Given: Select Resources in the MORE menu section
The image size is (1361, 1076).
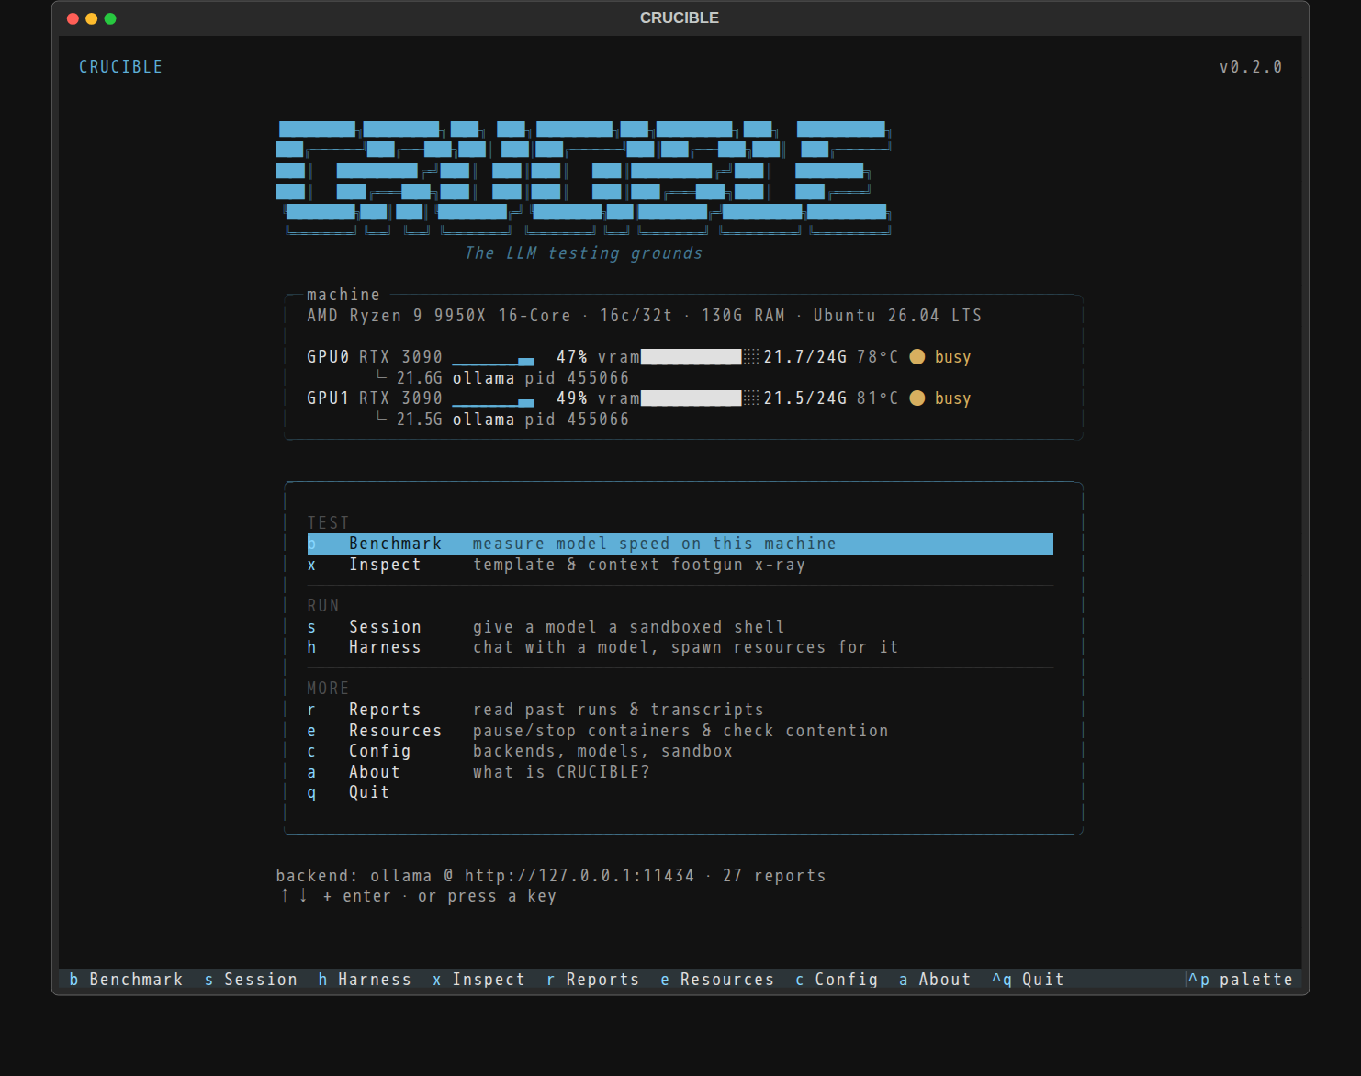Looking at the screenshot, I should [680, 731].
